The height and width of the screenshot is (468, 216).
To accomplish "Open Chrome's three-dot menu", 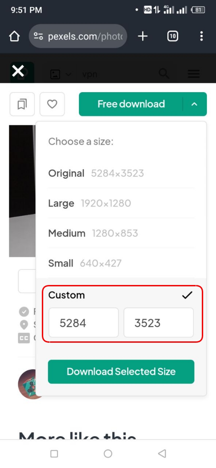I will (201, 36).
